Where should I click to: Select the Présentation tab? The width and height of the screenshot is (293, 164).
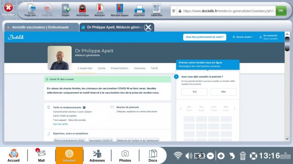[119, 68]
